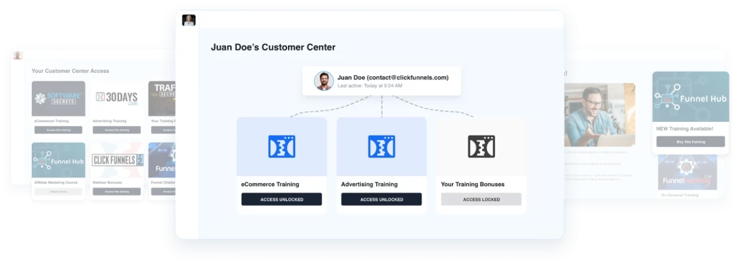Click ACCESS UNLOCKED under Advertising Training

[x=381, y=199]
